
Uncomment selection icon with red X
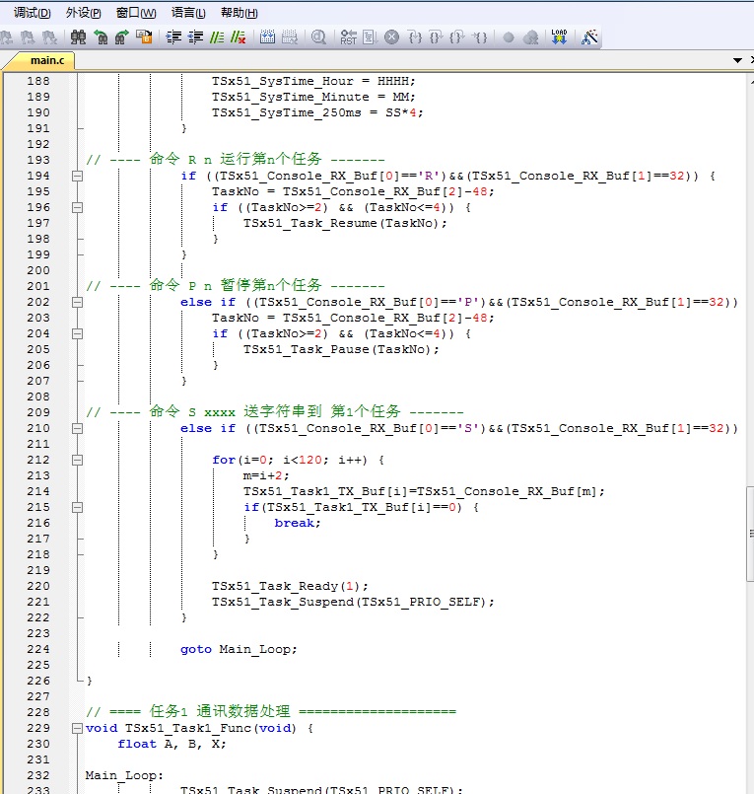238,36
